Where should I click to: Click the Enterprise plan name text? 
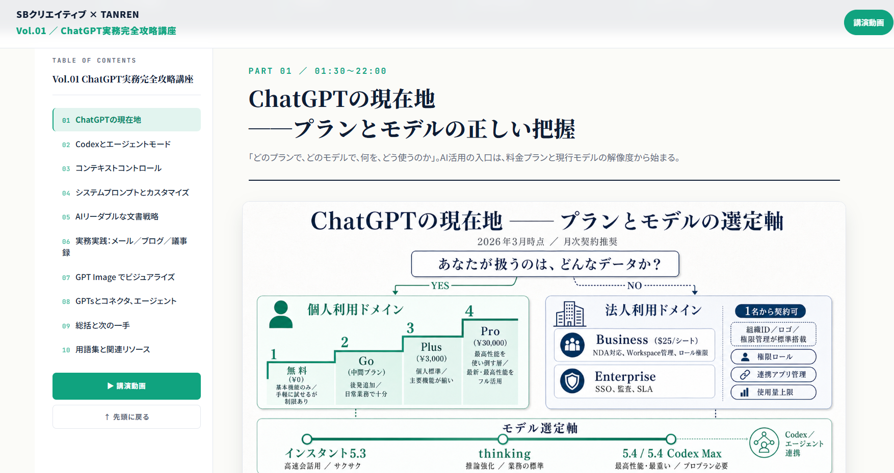click(x=625, y=376)
